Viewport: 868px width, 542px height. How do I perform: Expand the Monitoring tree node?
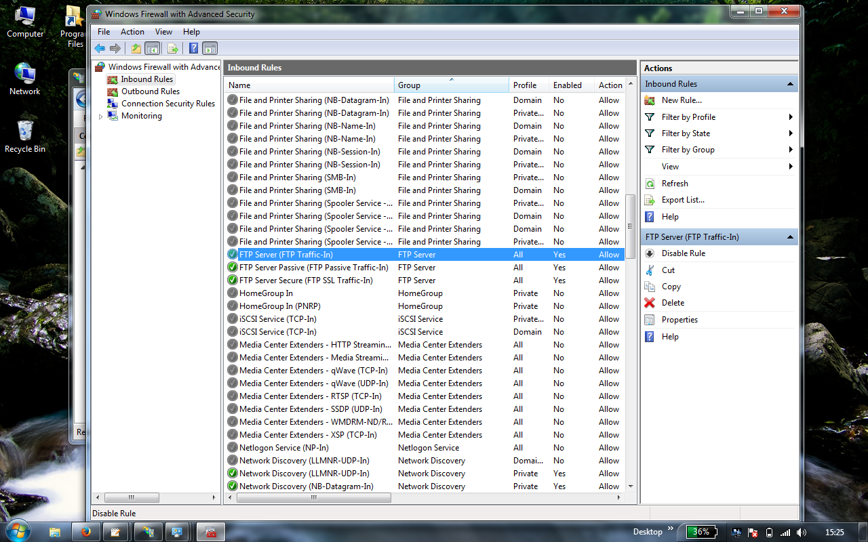point(101,117)
